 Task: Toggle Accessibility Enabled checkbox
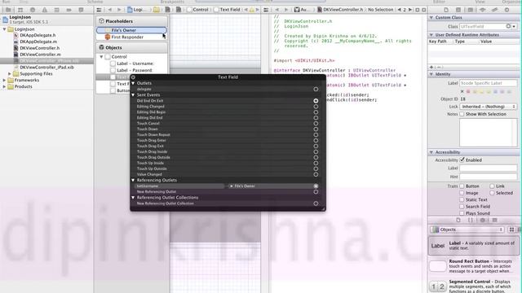coord(462,160)
